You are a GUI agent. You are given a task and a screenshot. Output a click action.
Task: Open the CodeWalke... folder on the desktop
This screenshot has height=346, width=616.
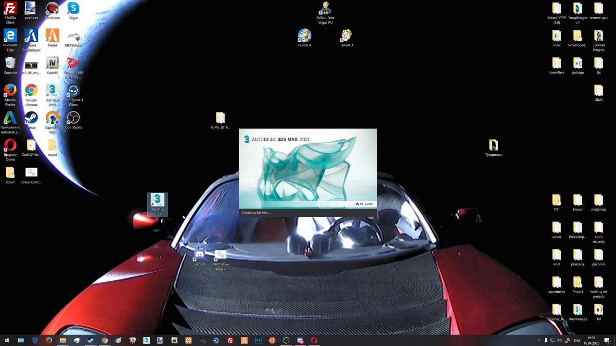(x=31, y=148)
